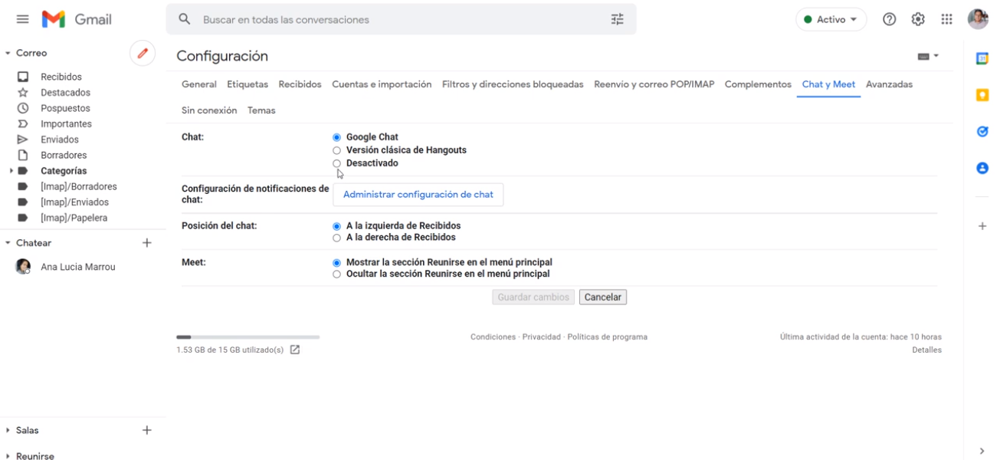The height and width of the screenshot is (460, 1000).
Task: Click the Cancelar button
Action: (603, 297)
